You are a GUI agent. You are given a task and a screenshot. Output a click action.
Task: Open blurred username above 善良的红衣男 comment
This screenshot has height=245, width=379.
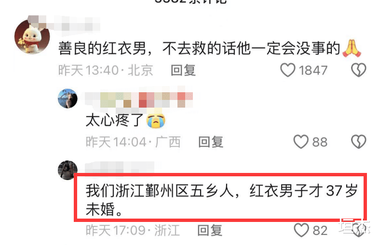point(64,24)
